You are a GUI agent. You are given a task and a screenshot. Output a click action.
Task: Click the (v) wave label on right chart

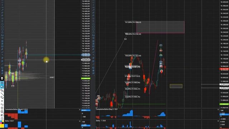click(125, 39)
